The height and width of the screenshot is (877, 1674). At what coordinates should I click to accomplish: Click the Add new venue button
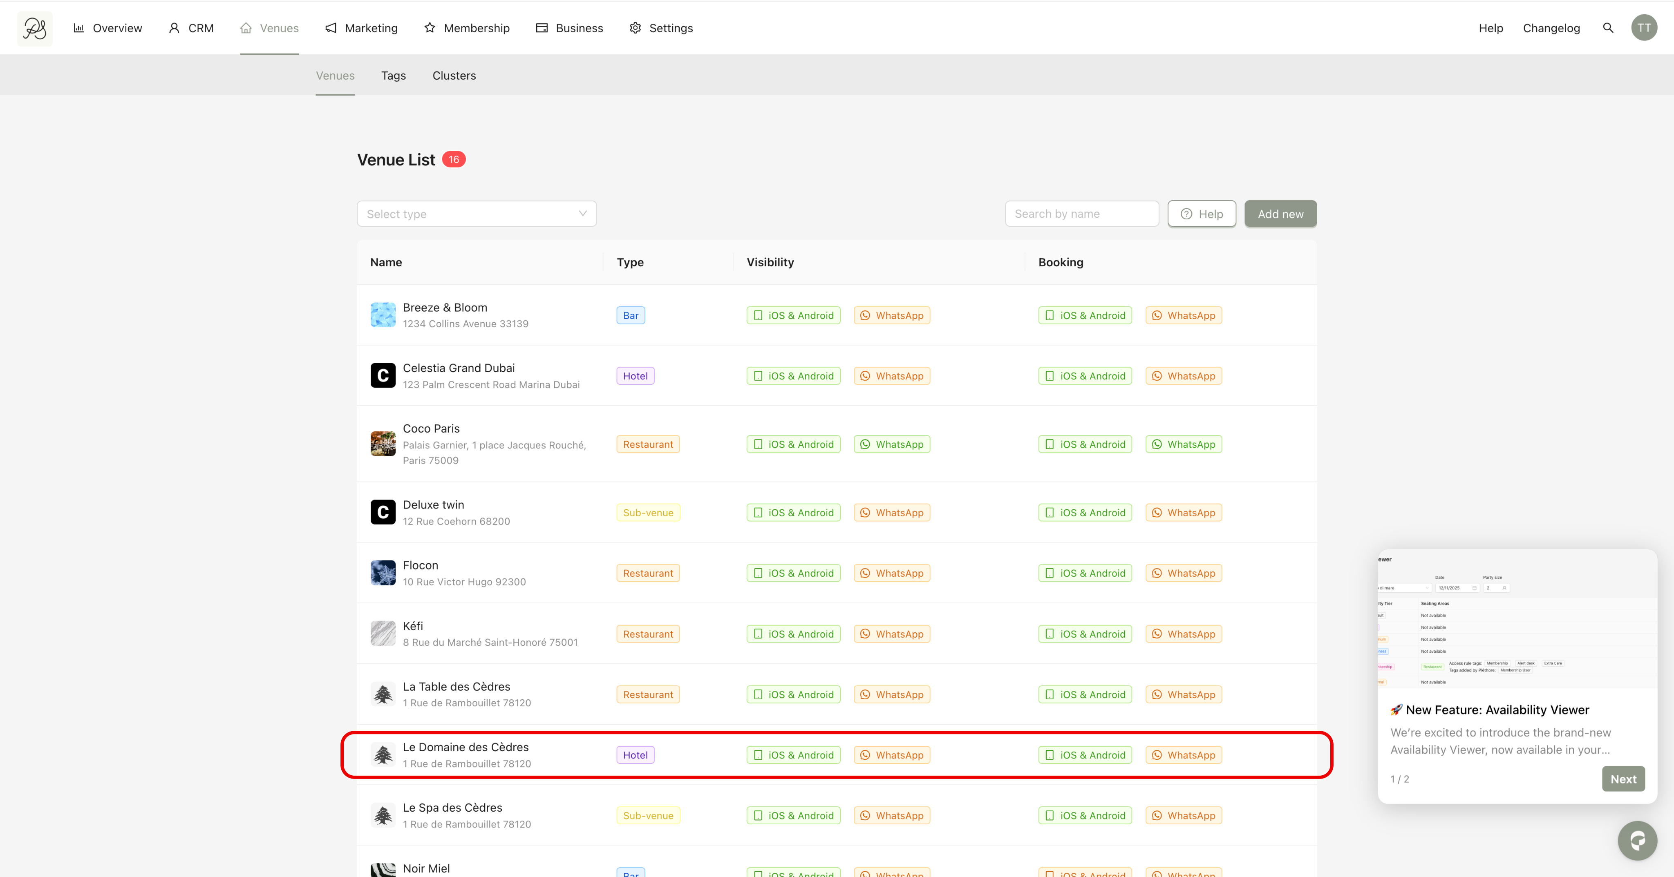coord(1280,214)
